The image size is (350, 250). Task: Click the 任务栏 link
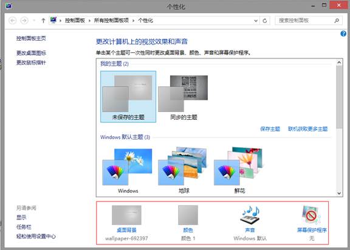tap(24, 227)
